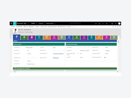Select the olive Others tab tile
The height and width of the screenshot is (98, 131).
pos(114,38)
